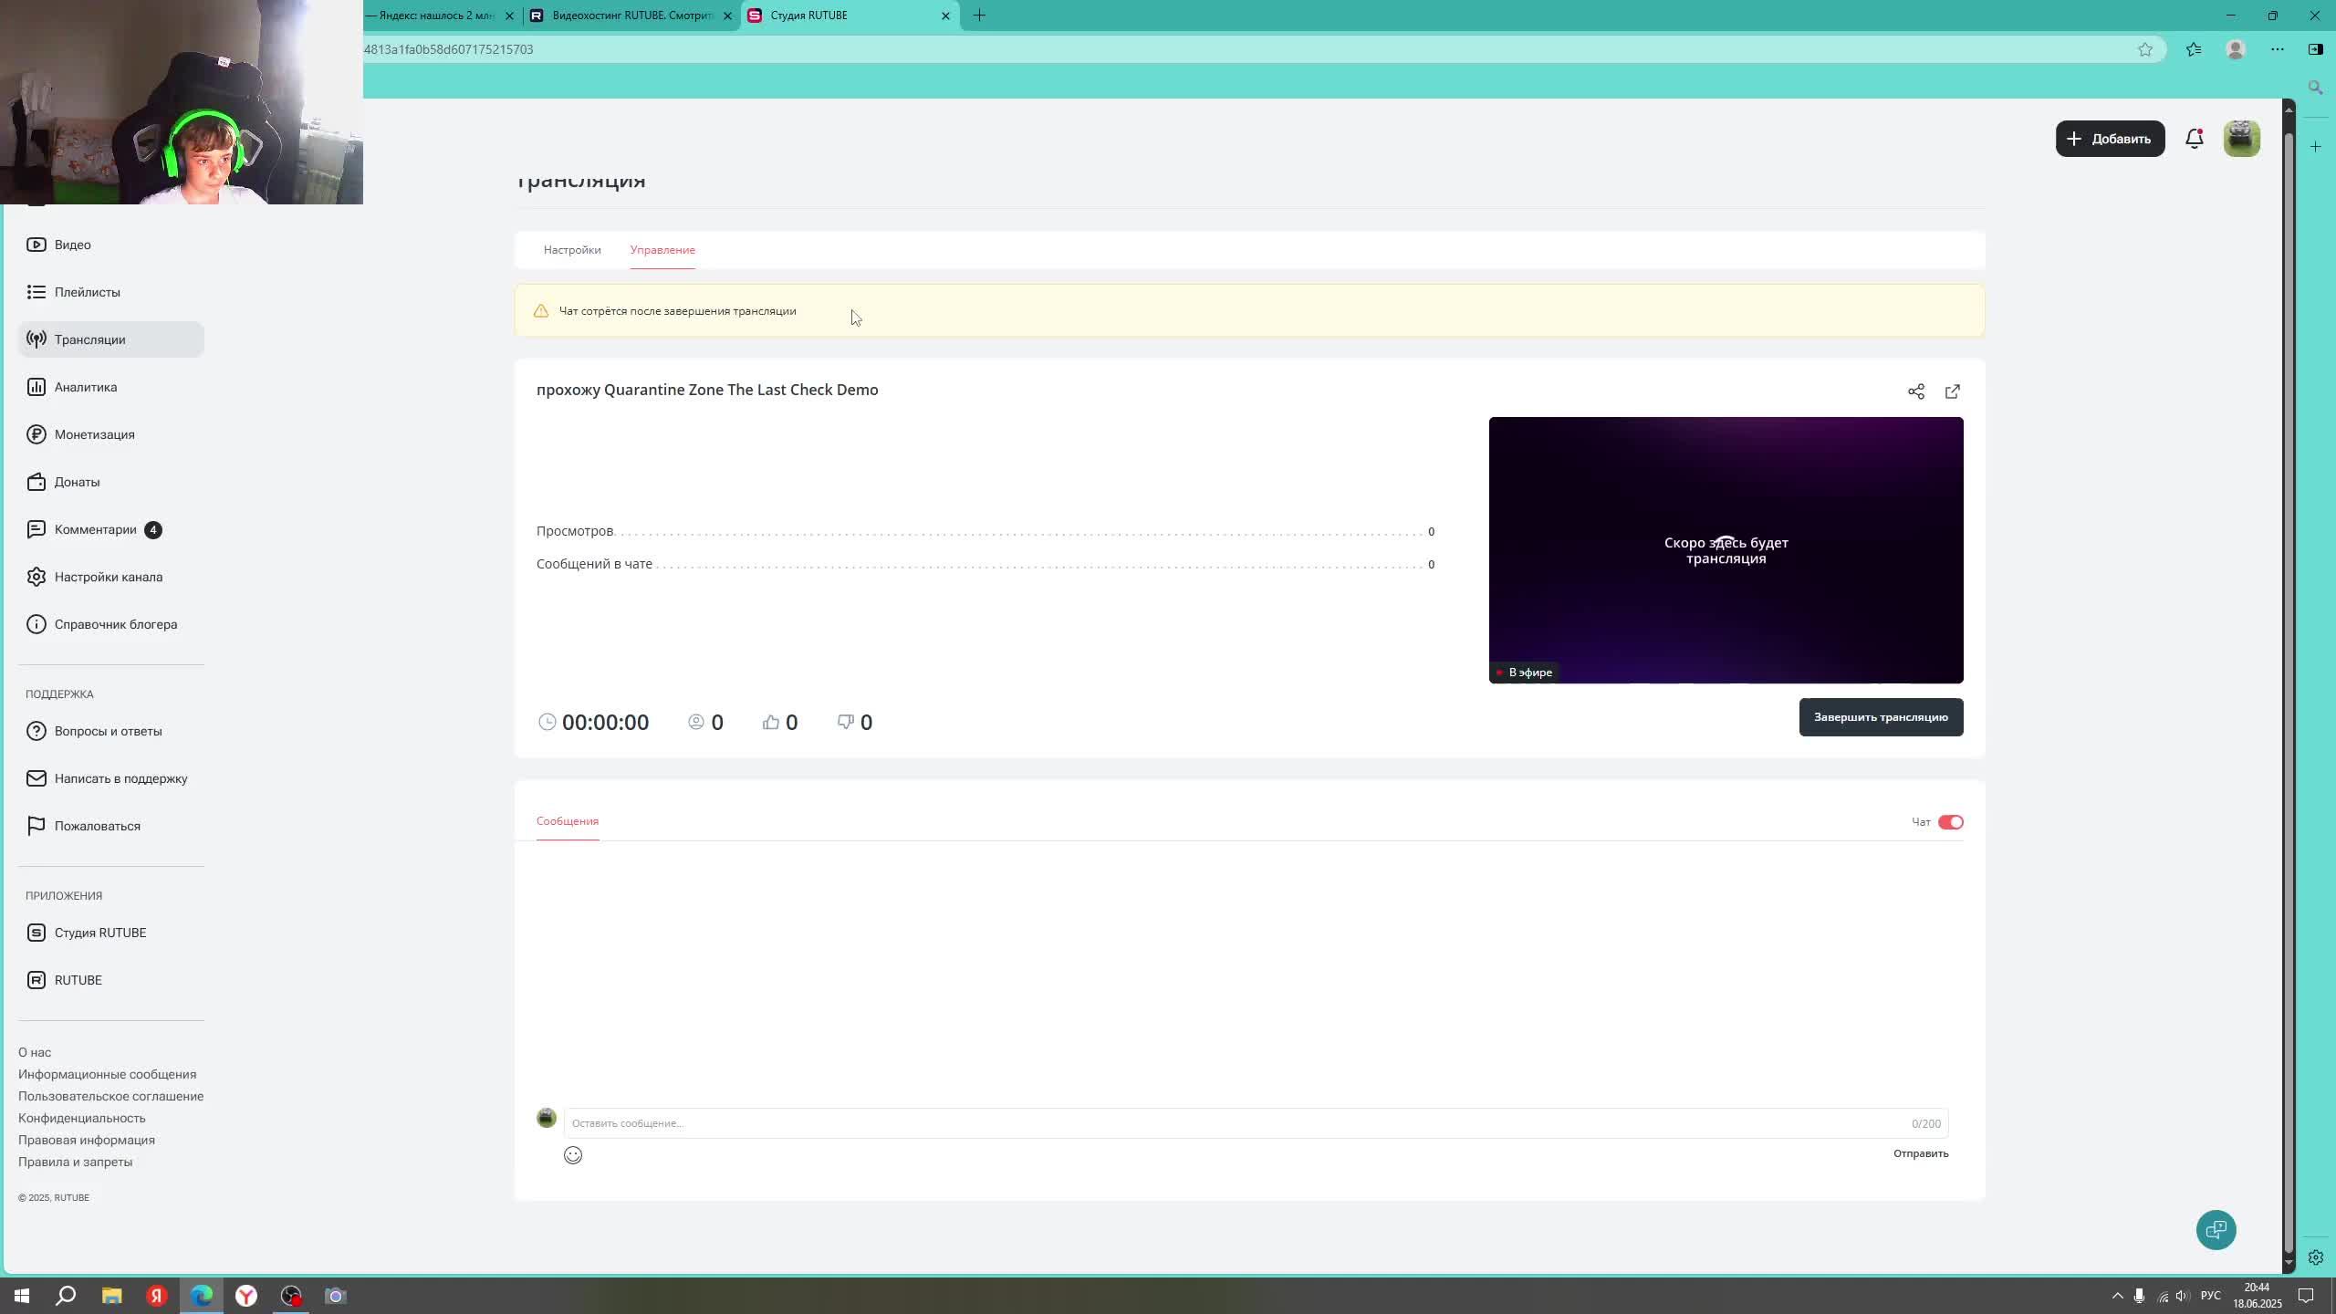Open the support chat floating icon
Image resolution: width=2336 pixels, height=1314 pixels.
2216,1230
